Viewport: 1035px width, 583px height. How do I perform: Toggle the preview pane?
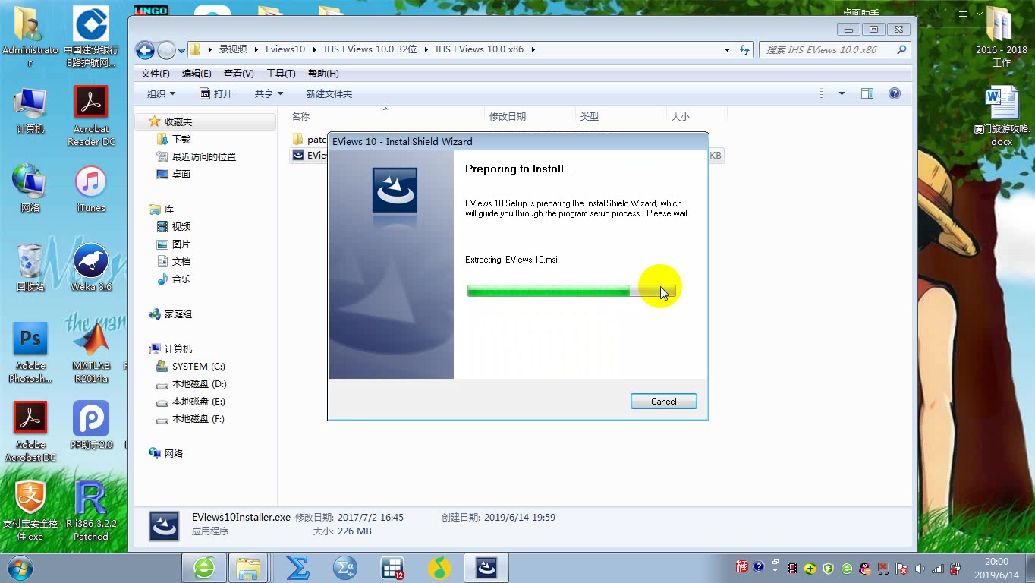point(867,93)
